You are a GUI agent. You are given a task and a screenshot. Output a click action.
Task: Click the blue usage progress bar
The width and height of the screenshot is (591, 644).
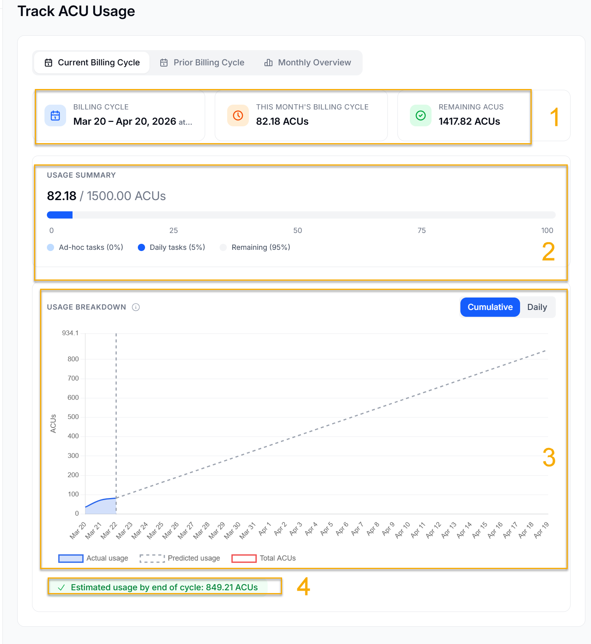(60, 215)
